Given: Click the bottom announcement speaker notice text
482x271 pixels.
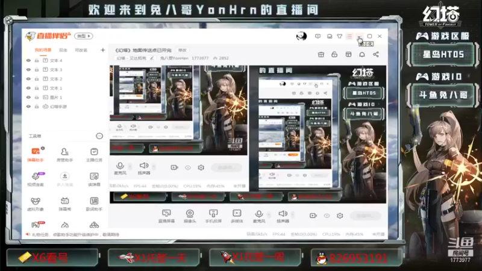Looking at the screenshot, I should pos(76,234).
